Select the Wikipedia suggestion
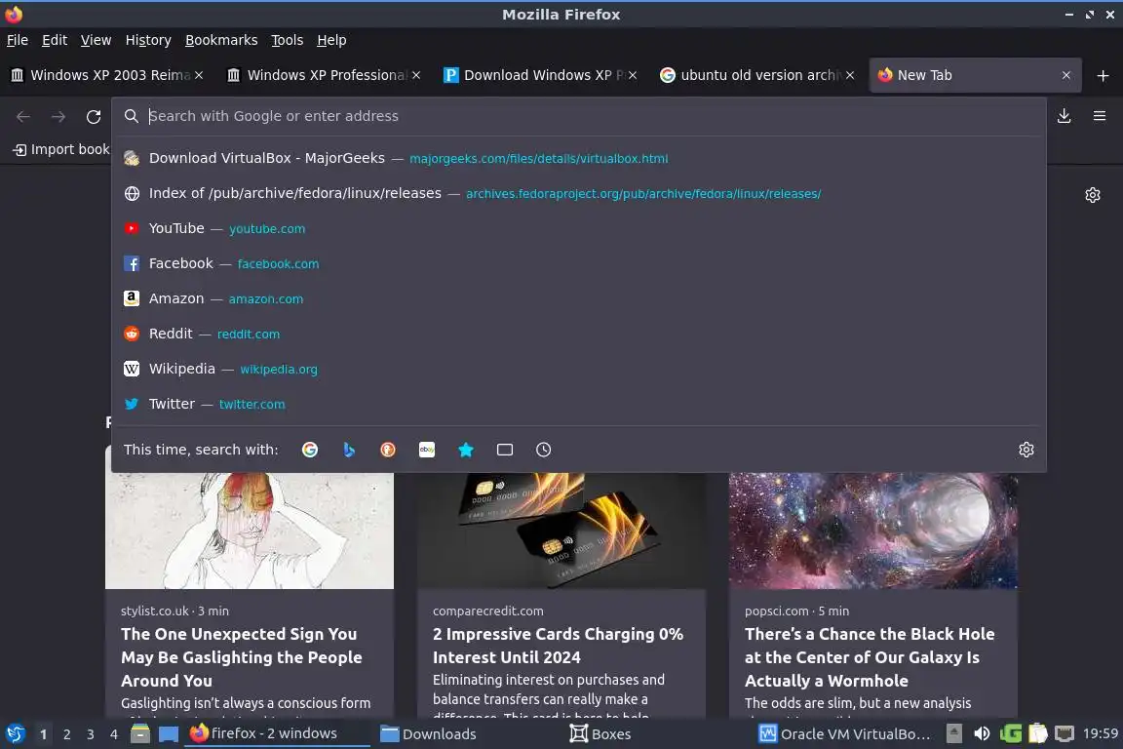This screenshot has width=1123, height=749. [x=579, y=369]
